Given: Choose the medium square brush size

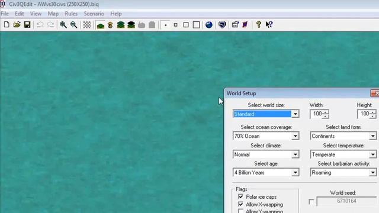Looking at the screenshot, I should (x=186, y=25).
